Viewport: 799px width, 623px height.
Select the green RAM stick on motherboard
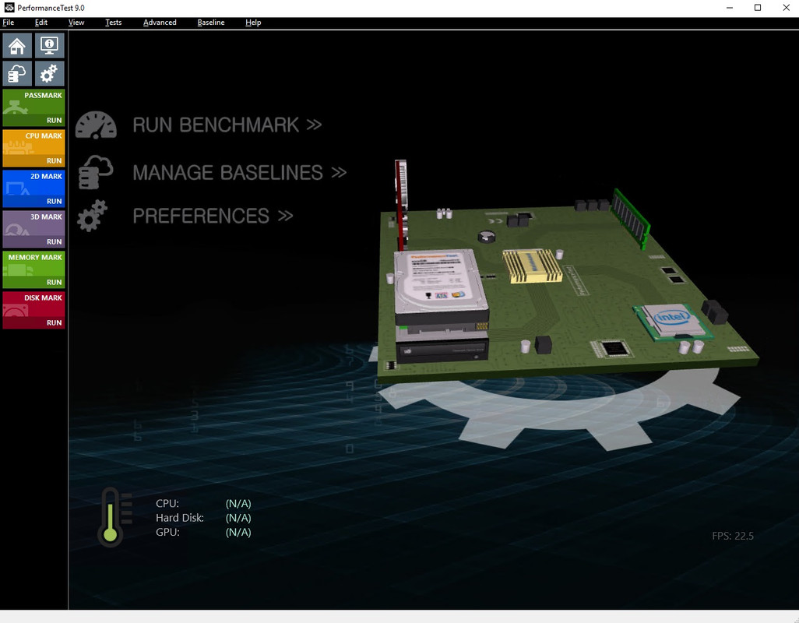click(632, 218)
